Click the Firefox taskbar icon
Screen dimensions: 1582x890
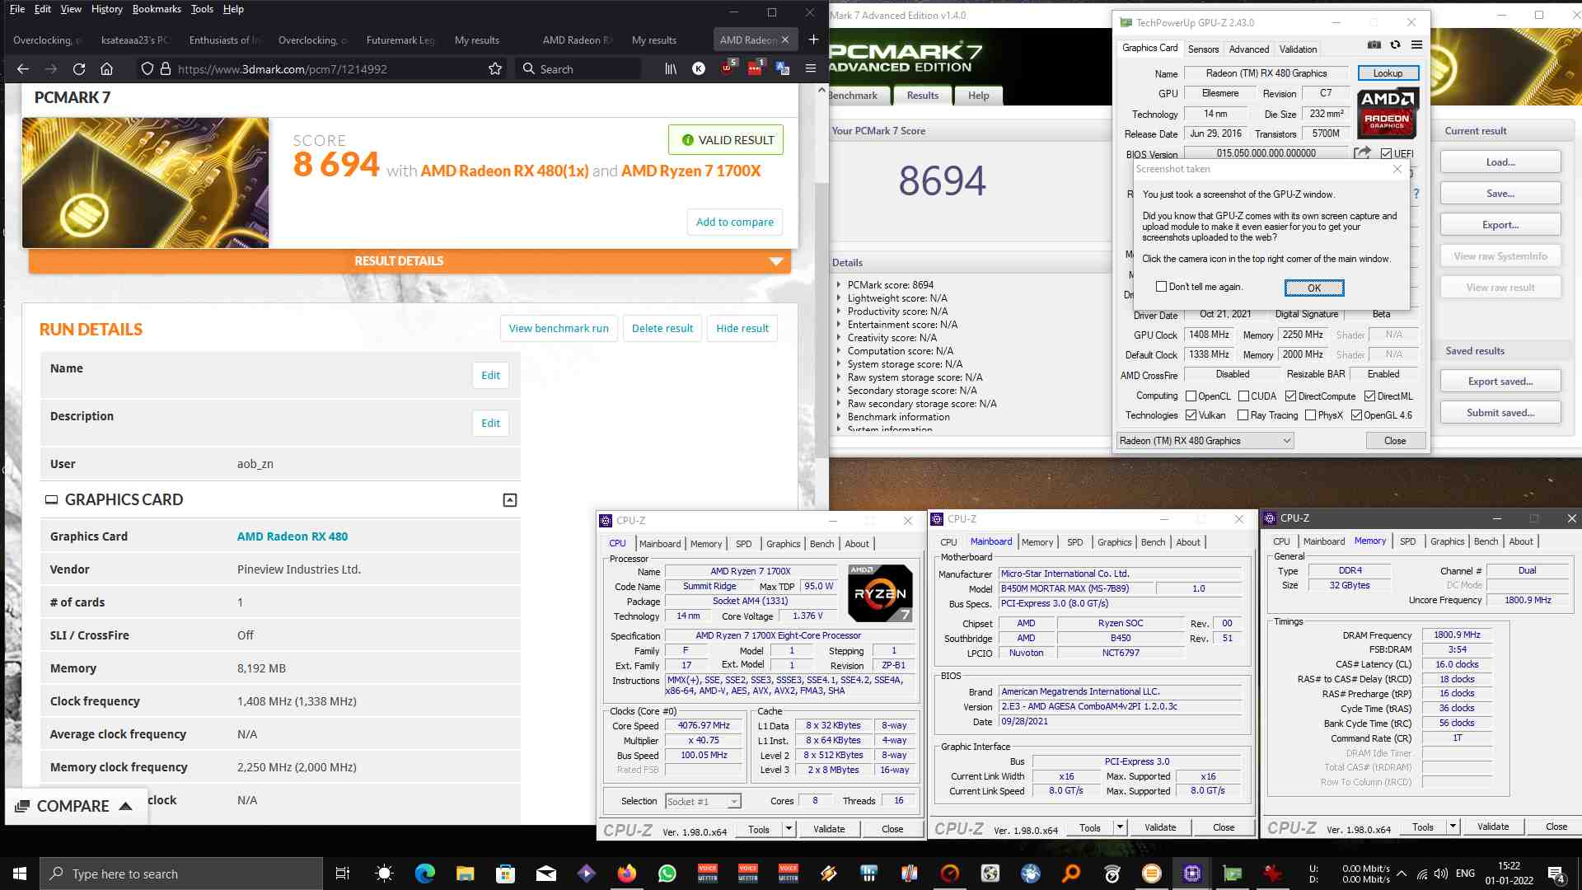coord(626,874)
